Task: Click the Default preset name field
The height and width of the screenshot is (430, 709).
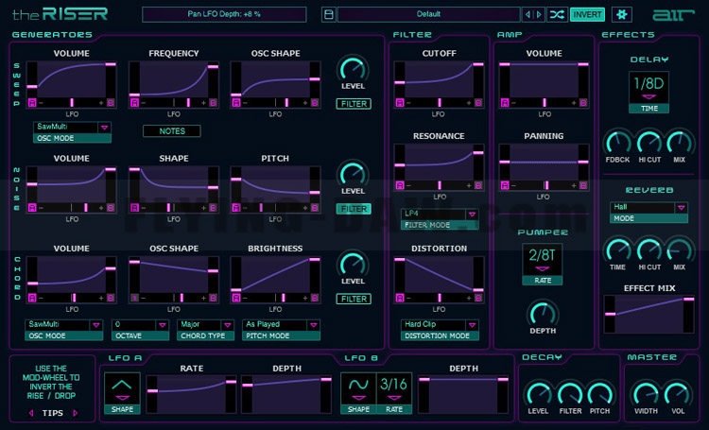Action: tap(428, 14)
